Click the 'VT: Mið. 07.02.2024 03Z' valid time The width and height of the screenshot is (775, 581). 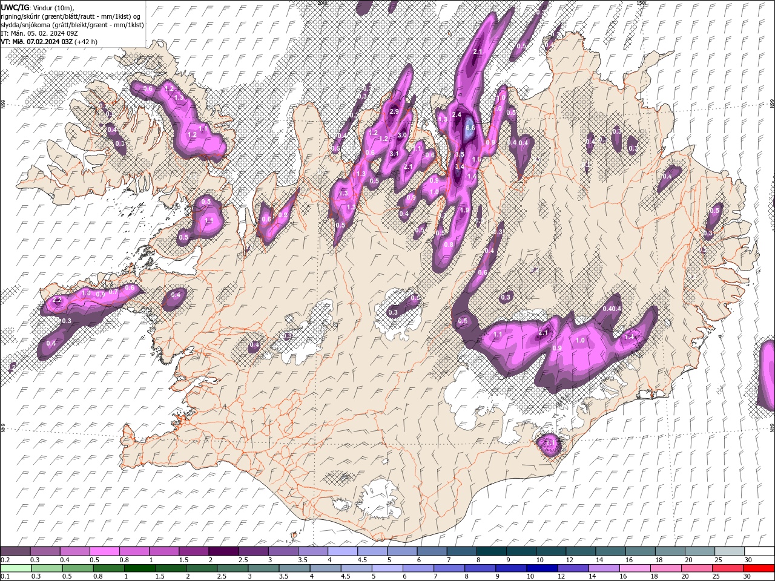(37, 42)
